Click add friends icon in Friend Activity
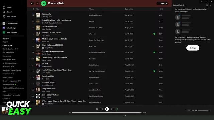The width and height of the screenshot is (214, 120). (207, 5)
